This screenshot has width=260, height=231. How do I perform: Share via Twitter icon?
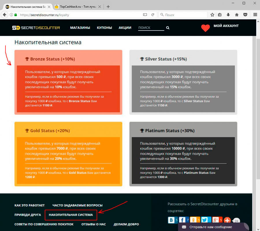(204, 220)
